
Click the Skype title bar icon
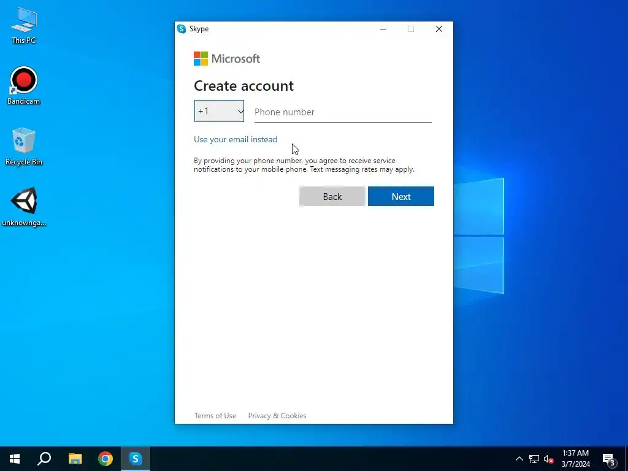click(182, 29)
